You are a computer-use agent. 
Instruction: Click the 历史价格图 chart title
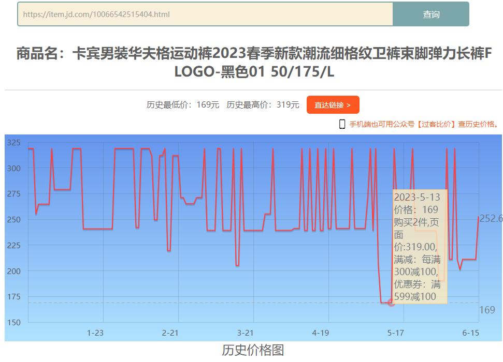point(253,350)
